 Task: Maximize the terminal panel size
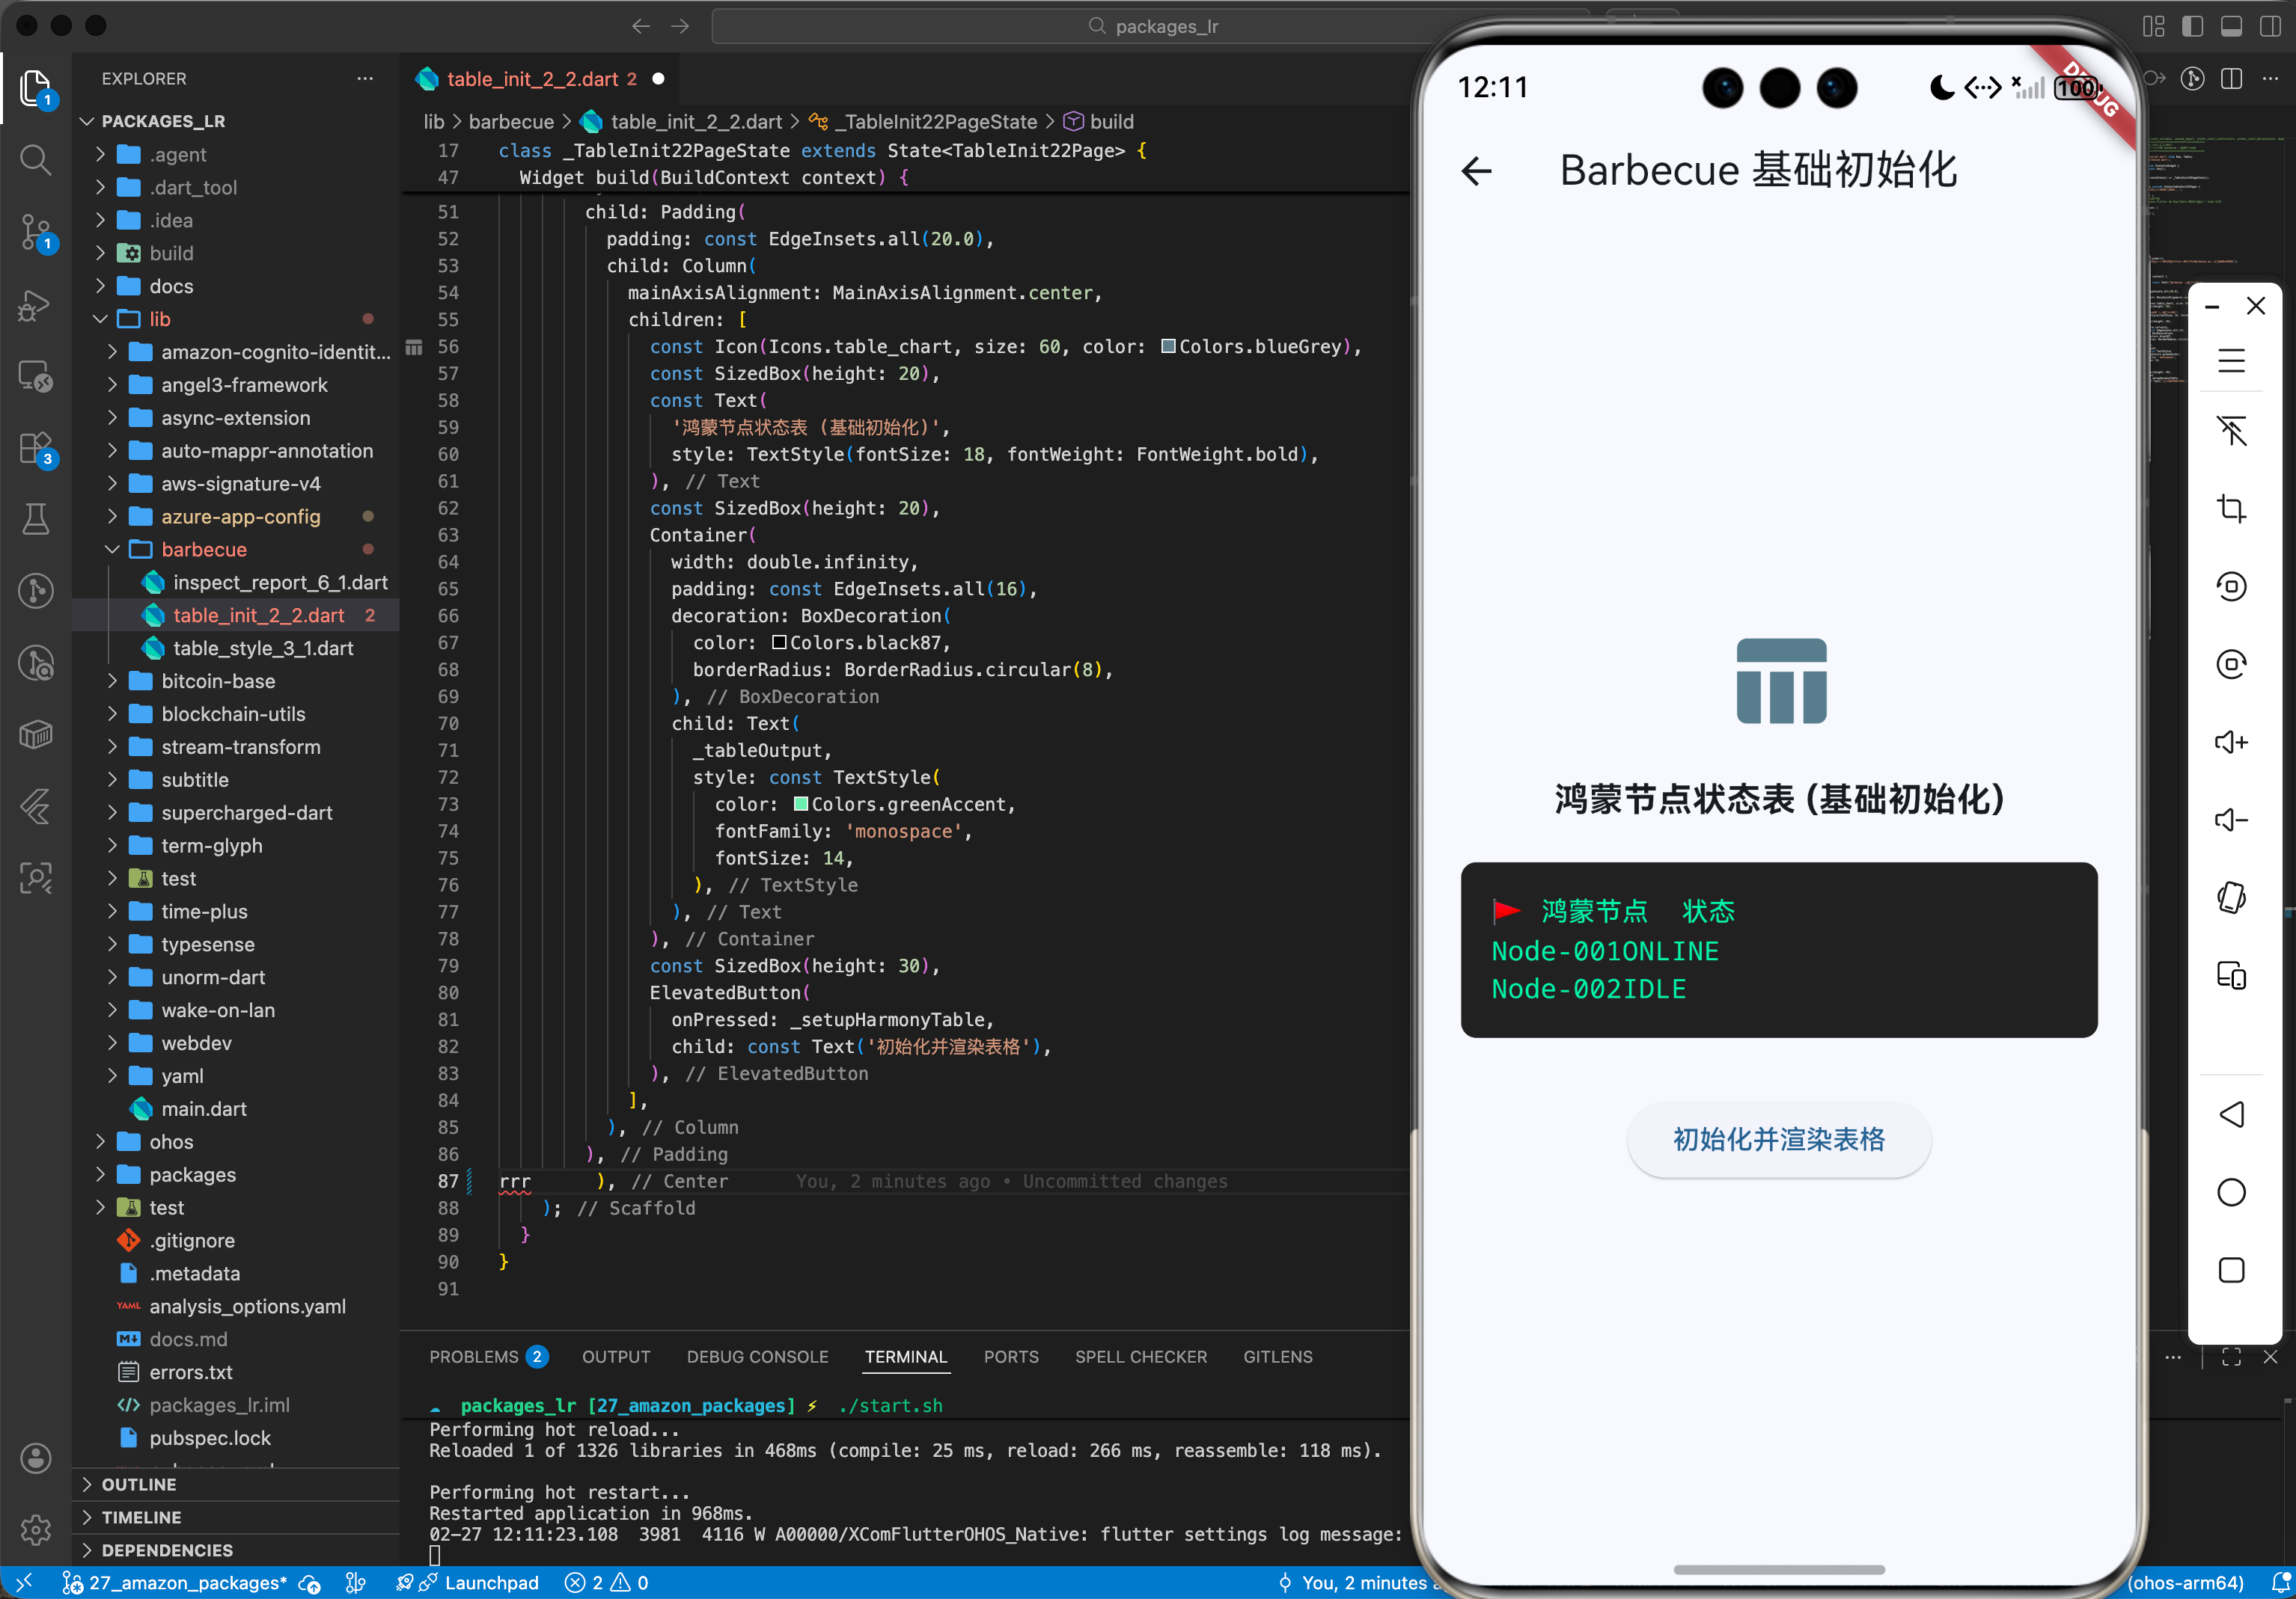click(x=2231, y=1356)
